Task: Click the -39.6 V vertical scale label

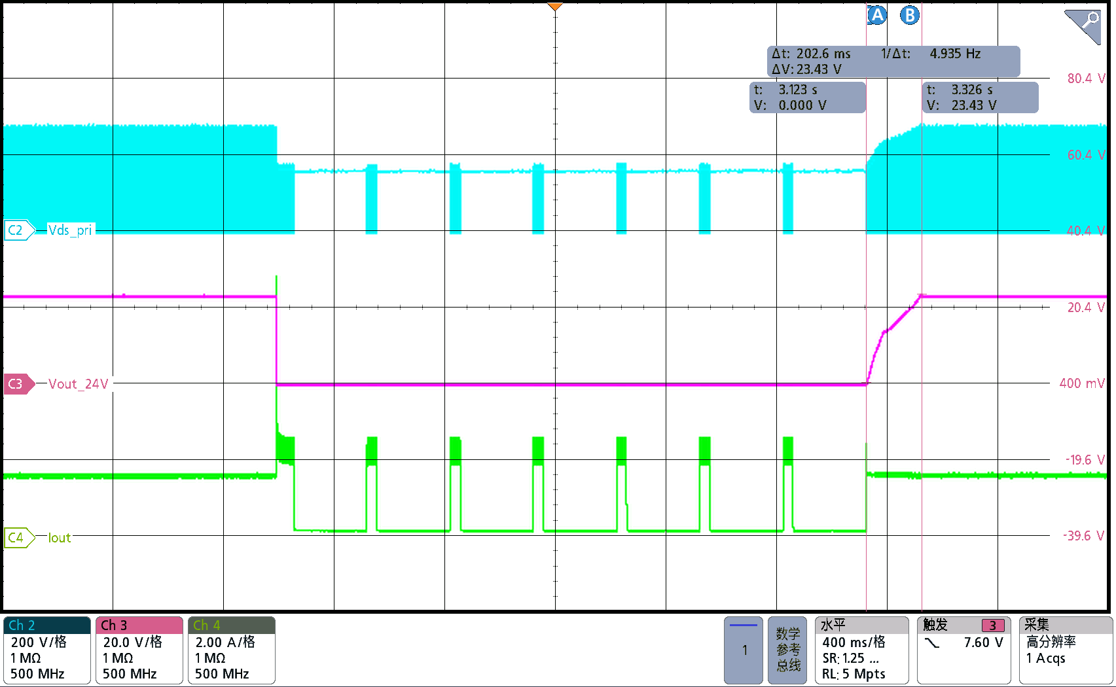Action: click(1084, 536)
